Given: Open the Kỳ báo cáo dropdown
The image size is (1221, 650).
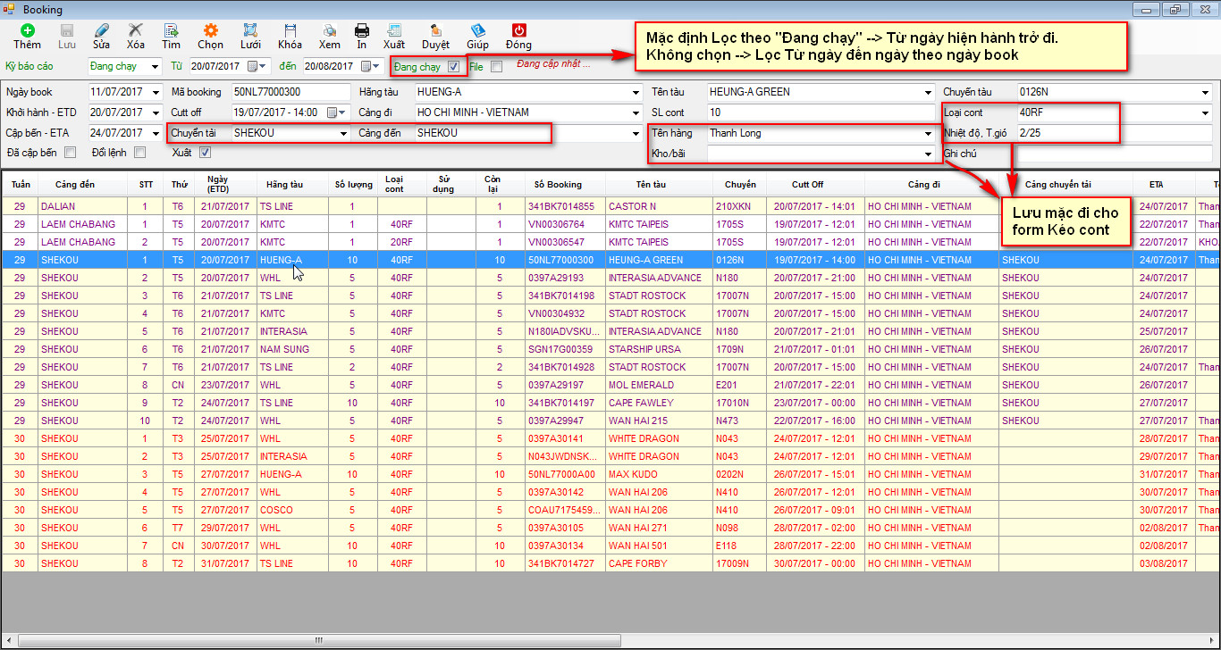Looking at the screenshot, I should coord(156,66).
